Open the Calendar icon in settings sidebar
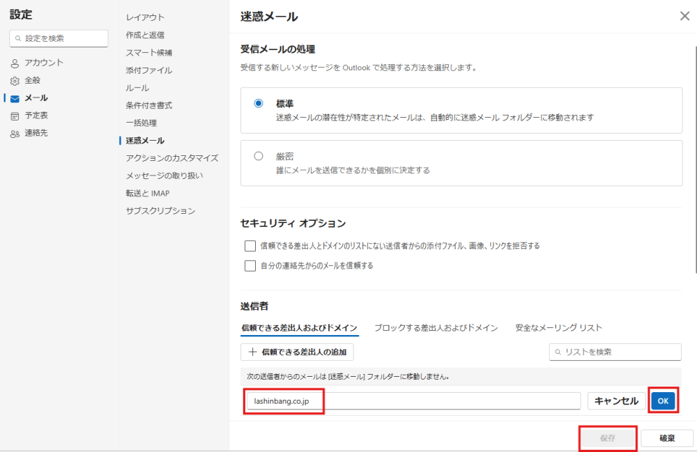 pyautogui.click(x=15, y=116)
